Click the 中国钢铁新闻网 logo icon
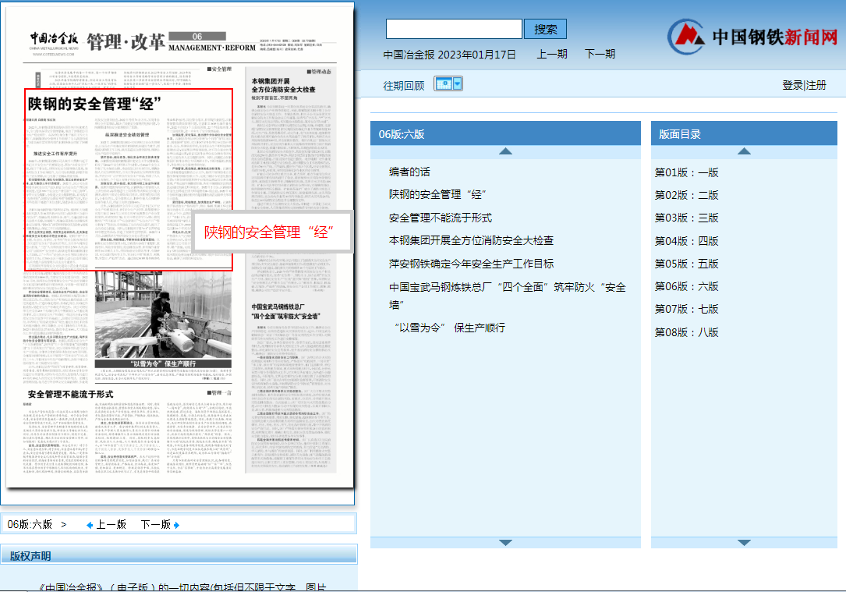The width and height of the screenshot is (846, 592). pos(686,34)
